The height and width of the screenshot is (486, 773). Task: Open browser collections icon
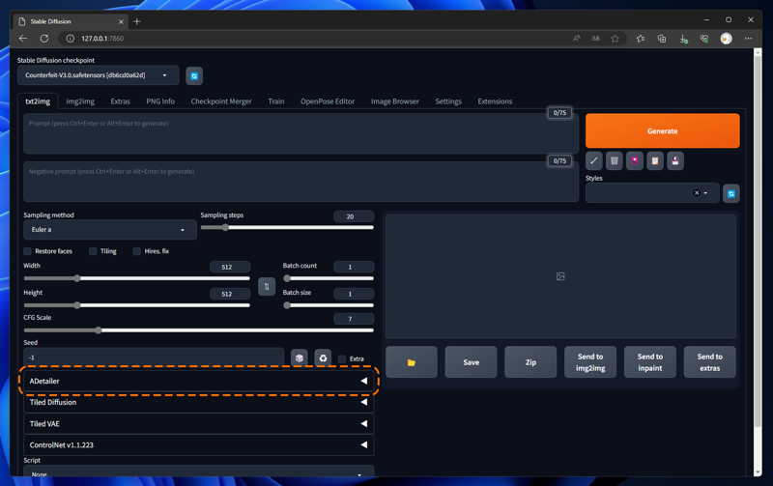point(662,39)
